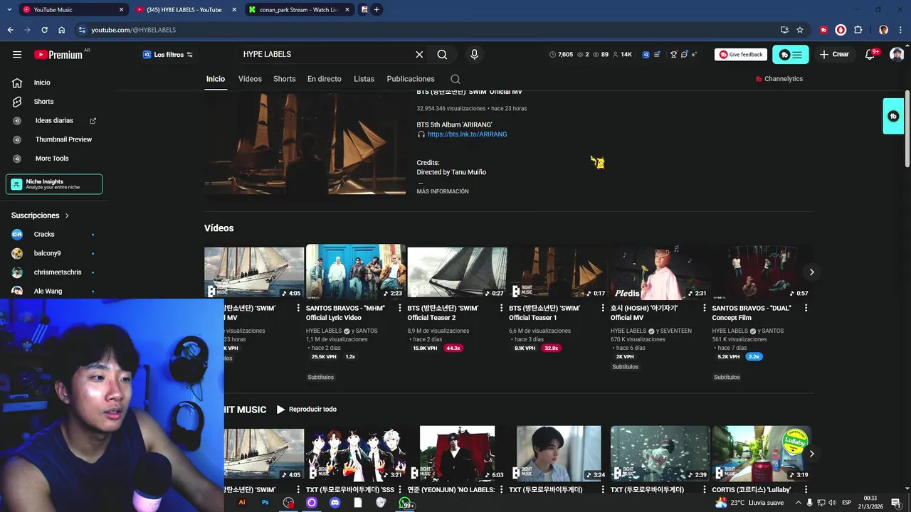Screen dimensions: 911x512
Task: Open the Crear upload menu
Action: coord(834,55)
